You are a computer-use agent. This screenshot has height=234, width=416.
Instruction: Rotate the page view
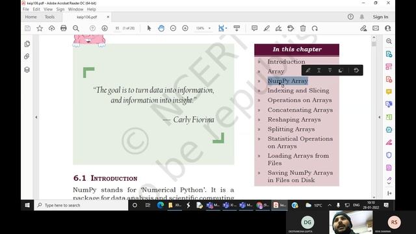click(315, 28)
